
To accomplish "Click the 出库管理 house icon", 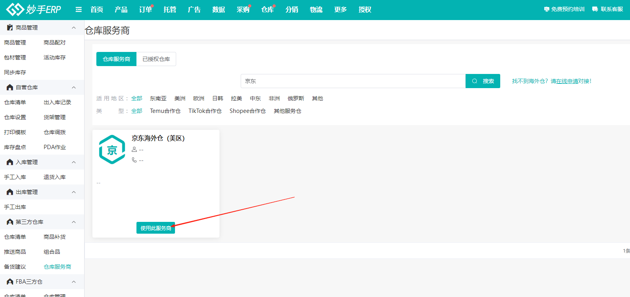I will pyautogui.click(x=10, y=192).
